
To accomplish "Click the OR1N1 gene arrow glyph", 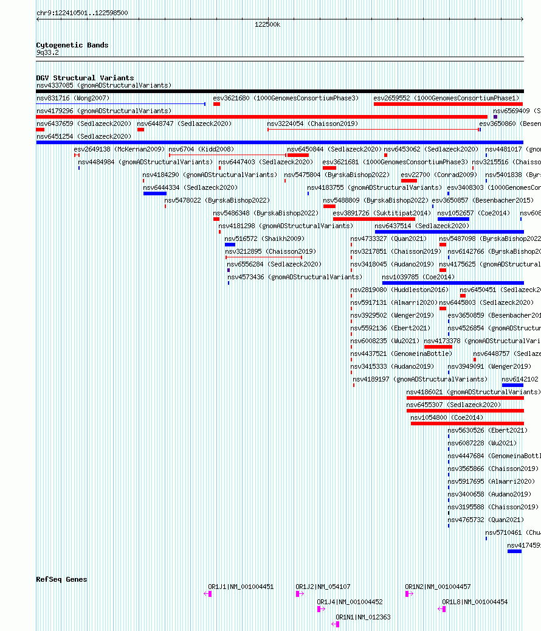I will tap(336, 624).
